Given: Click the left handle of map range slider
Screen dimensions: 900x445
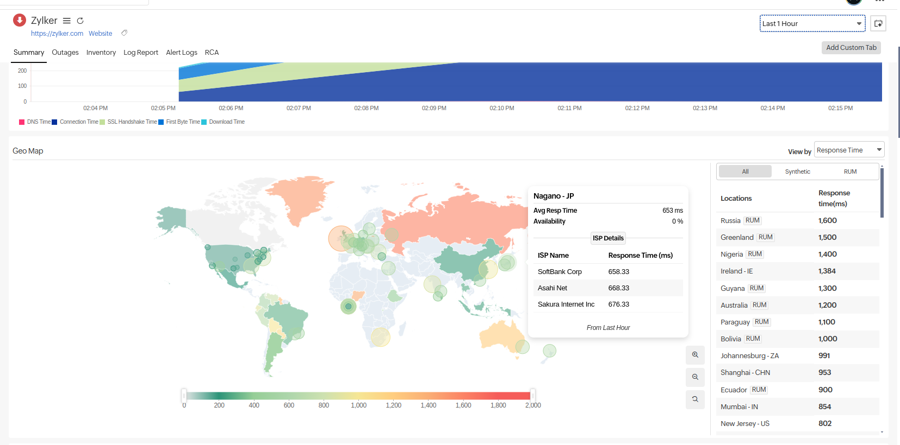Looking at the screenshot, I should 184,396.
